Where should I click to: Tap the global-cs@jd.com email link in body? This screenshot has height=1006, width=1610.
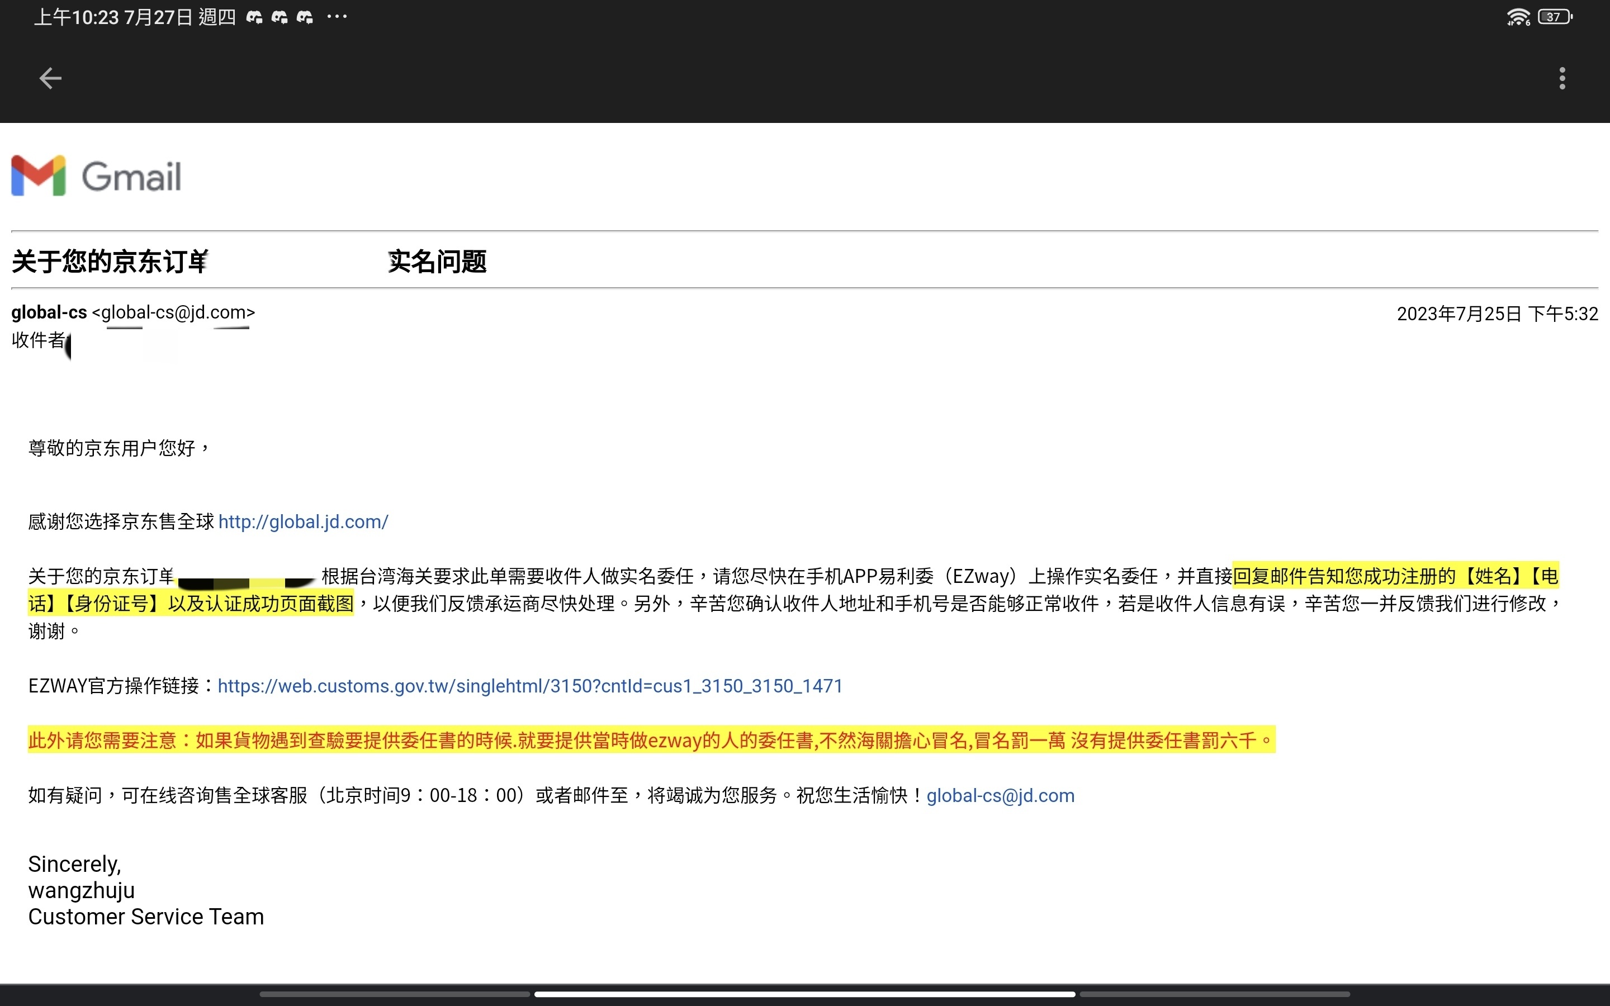point(1001,795)
